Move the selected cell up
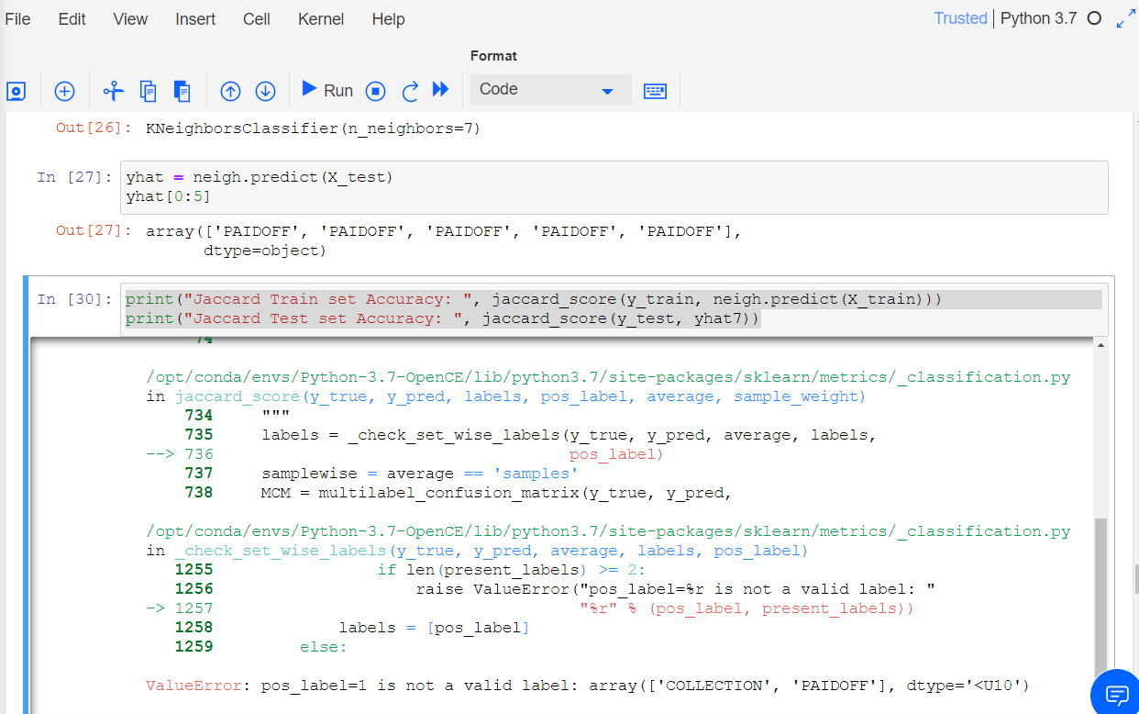The image size is (1139, 714). coord(230,91)
